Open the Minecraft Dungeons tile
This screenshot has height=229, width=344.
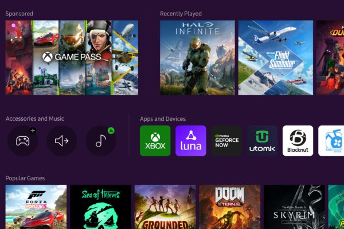pos(330,58)
